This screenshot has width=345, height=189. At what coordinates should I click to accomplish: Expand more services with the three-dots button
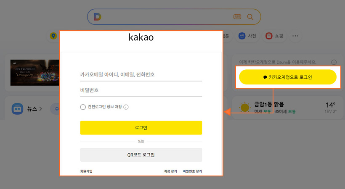[295, 36]
